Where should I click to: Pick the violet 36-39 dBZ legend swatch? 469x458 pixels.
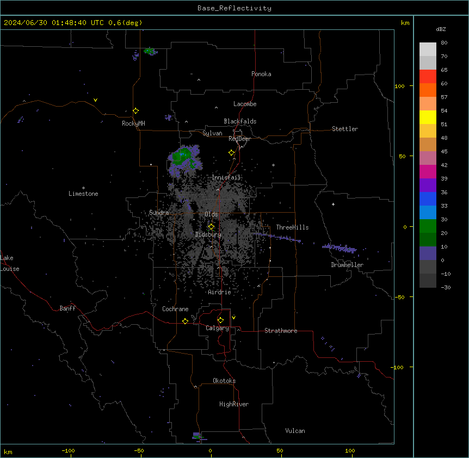428,185
